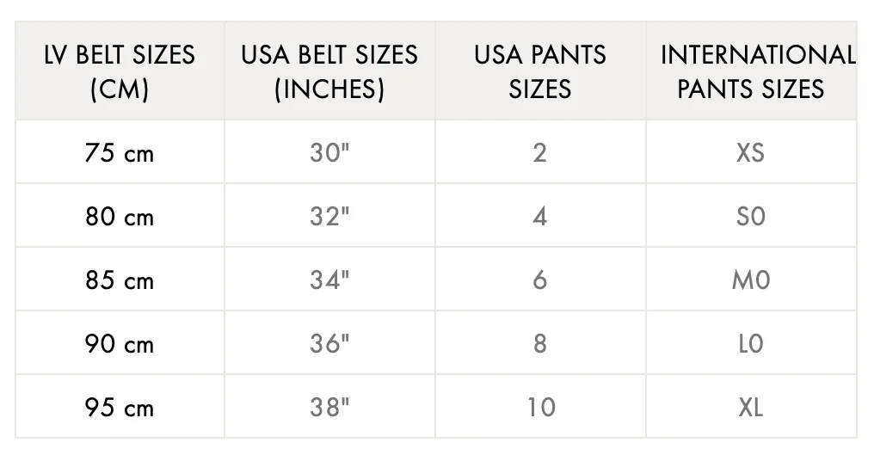Select the 75 cm cell
This screenshot has height=461, width=874.
[120, 153]
